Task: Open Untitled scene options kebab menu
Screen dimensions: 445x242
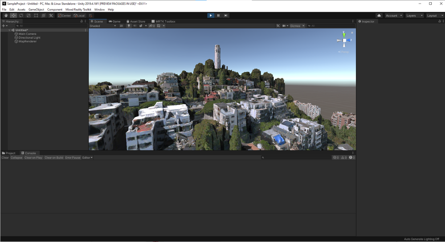Action: click(x=86, y=30)
